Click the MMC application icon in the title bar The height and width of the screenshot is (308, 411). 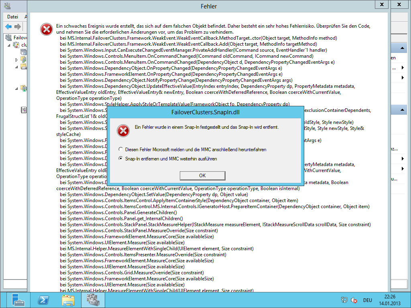tap(7, 6)
